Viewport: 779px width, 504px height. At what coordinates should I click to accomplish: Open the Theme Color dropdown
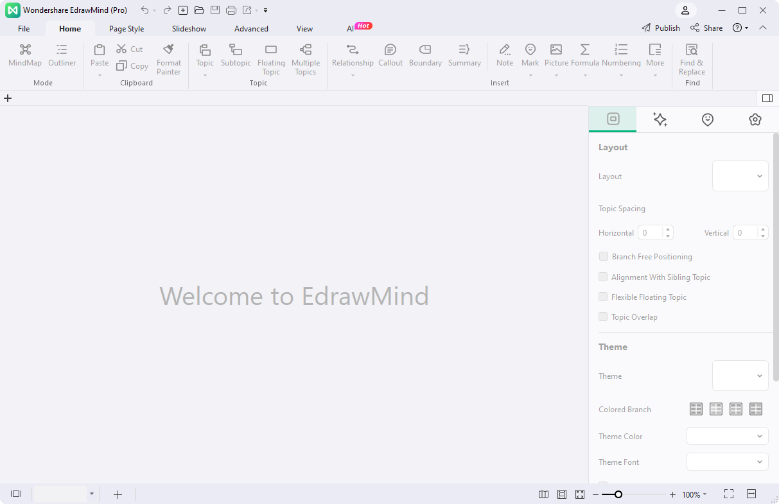tap(727, 436)
